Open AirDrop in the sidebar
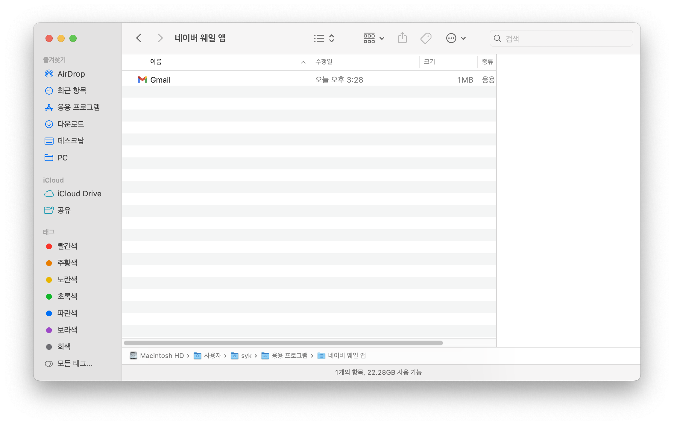 [71, 74]
